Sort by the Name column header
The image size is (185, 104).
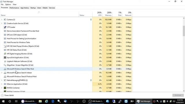click(x=39, y=14)
